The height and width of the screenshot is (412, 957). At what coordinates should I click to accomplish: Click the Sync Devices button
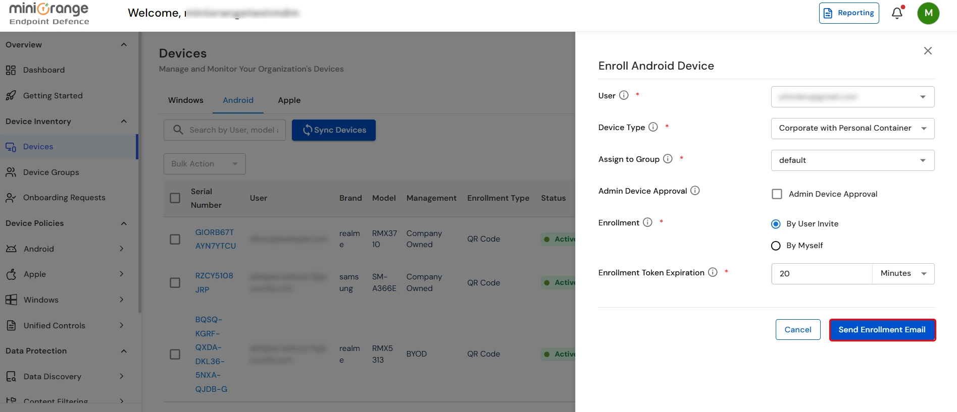point(334,130)
